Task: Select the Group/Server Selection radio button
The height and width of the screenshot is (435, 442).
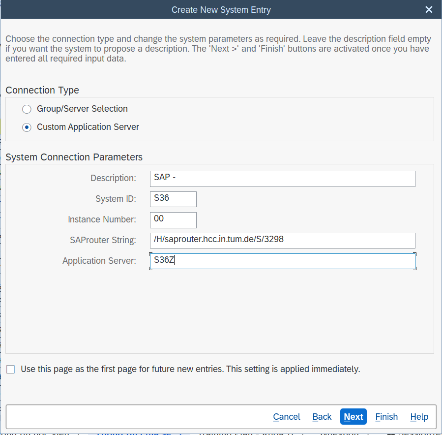Action: tap(27, 109)
